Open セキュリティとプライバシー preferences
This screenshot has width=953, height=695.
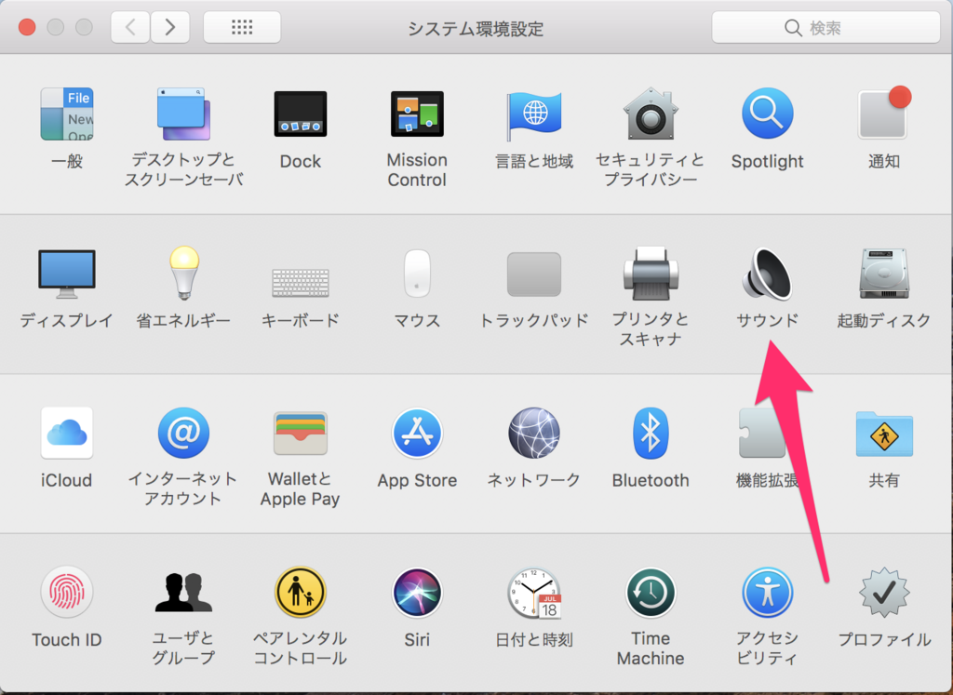[651, 114]
